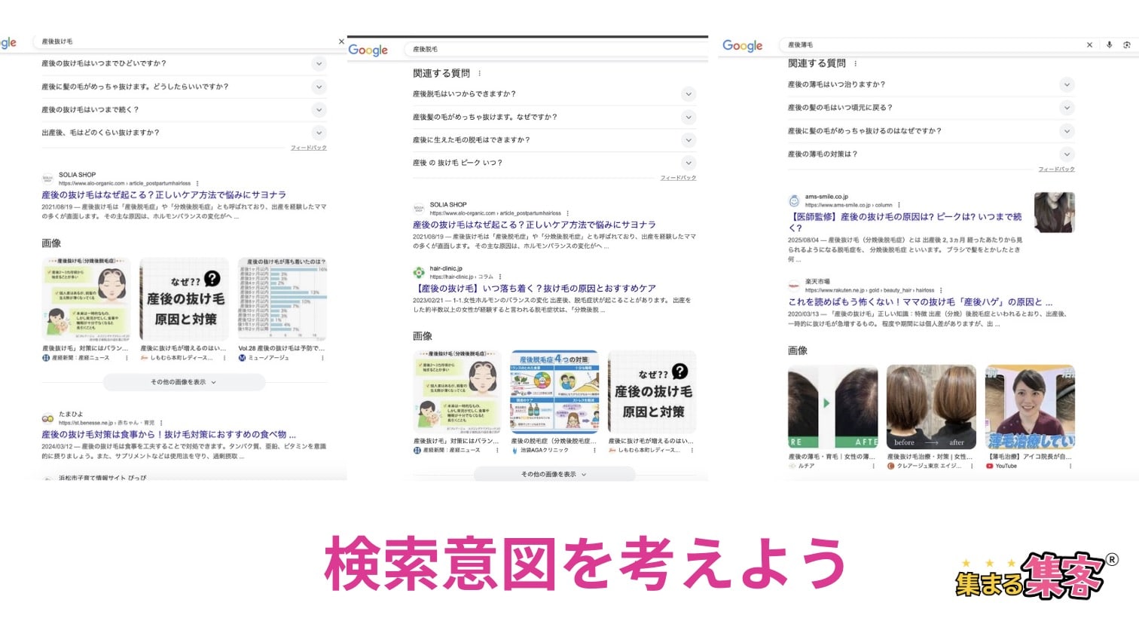Open Google Lens camera search icon
Viewport: 1139px width, 633px height.
click(1127, 45)
